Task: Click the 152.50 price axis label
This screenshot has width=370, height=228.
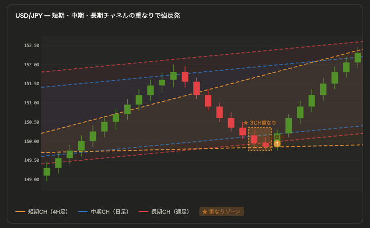Action: tap(32, 46)
